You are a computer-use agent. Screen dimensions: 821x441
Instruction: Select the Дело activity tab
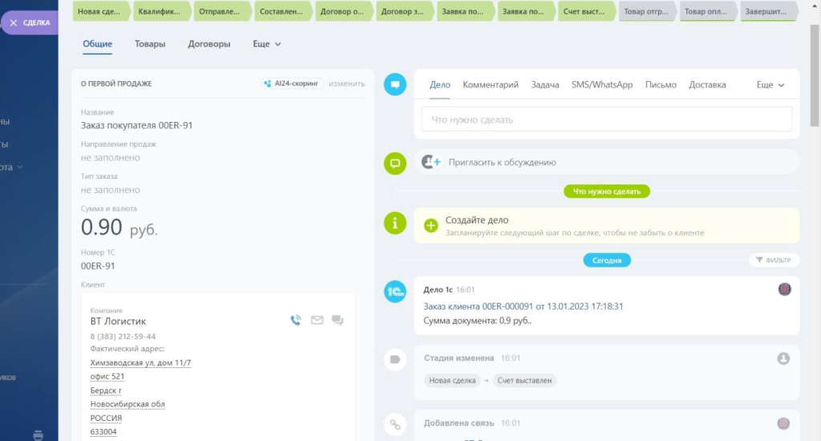pyautogui.click(x=440, y=85)
